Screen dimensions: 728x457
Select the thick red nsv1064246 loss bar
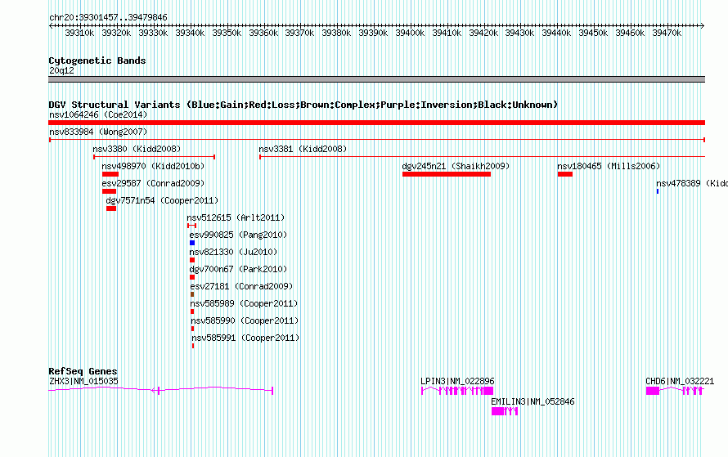(376, 123)
